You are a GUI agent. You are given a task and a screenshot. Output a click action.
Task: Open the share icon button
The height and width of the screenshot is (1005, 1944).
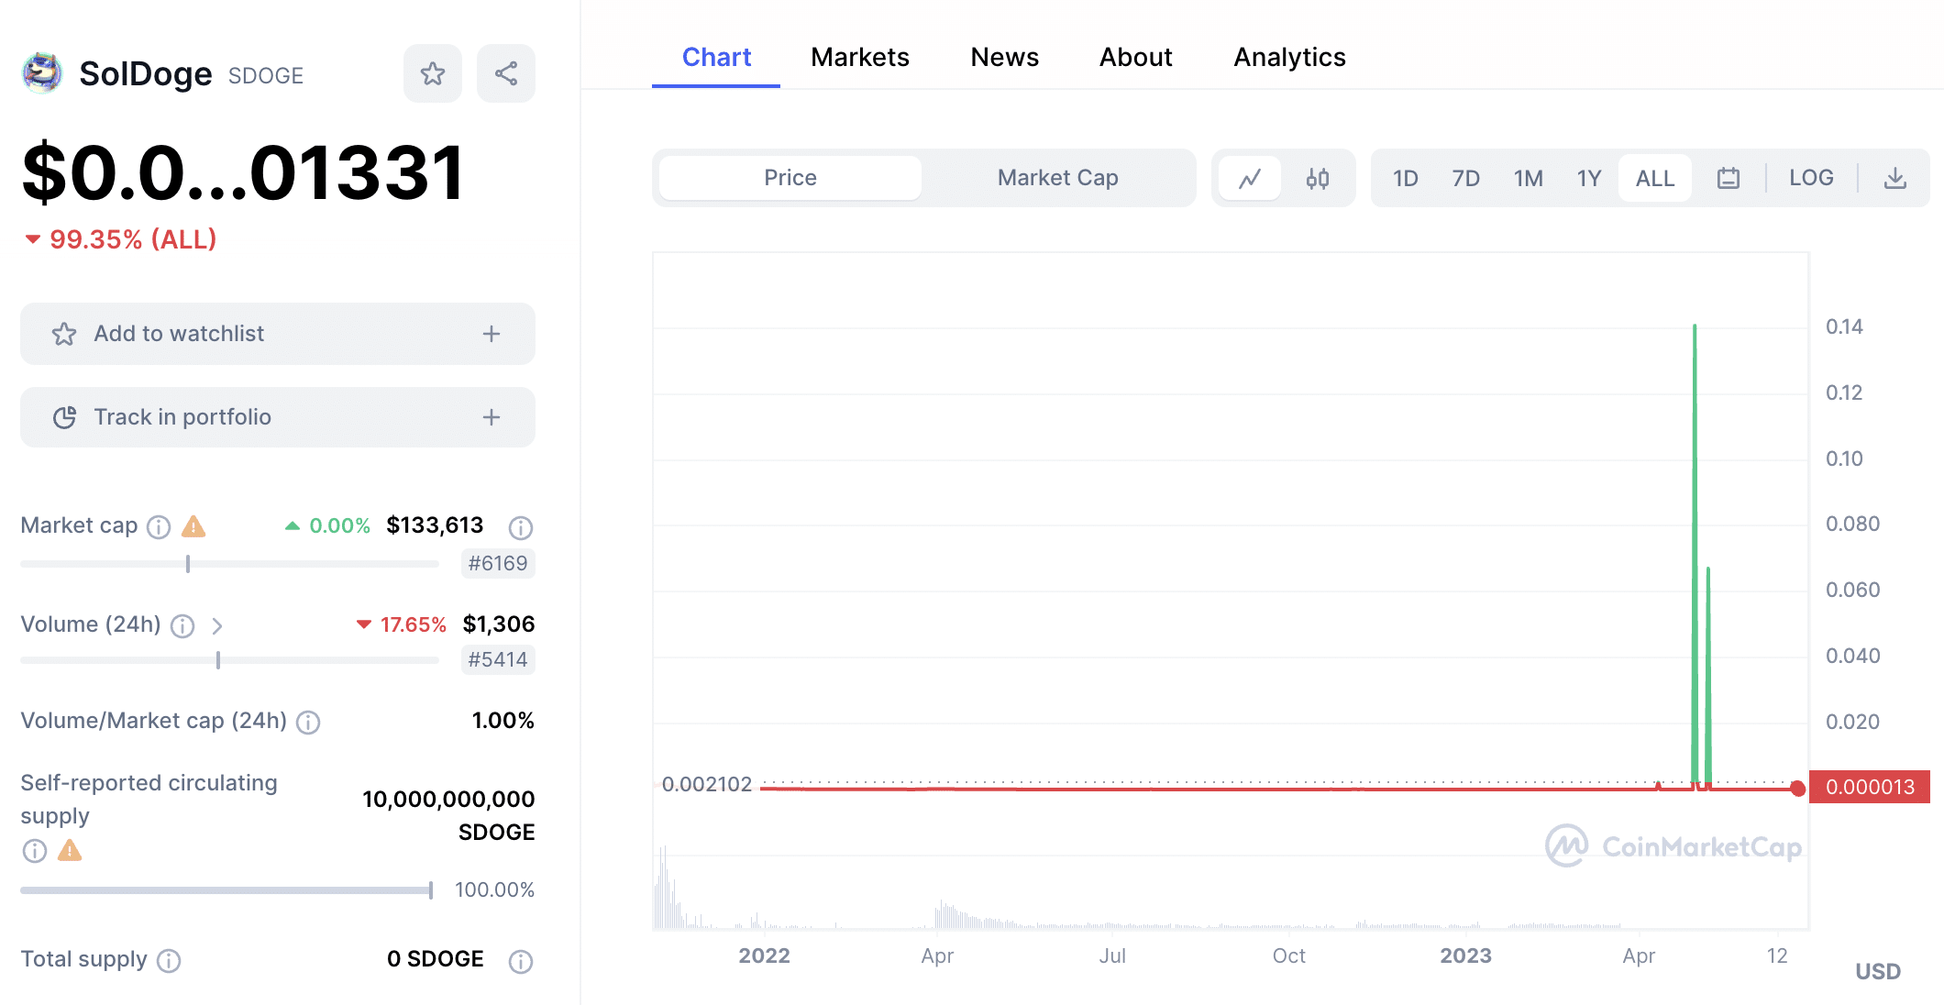click(x=506, y=73)
